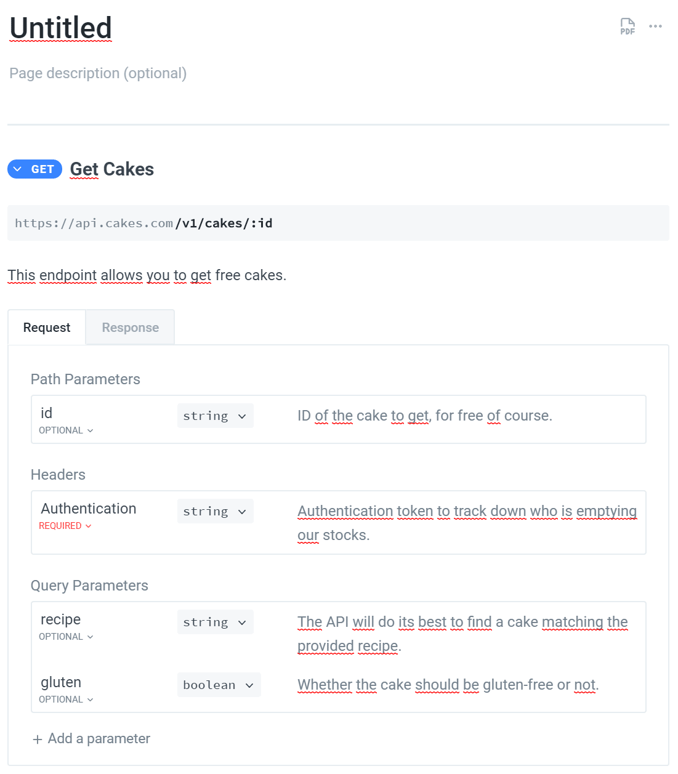Open the recipe parameter type dropdown

[215, 622]
